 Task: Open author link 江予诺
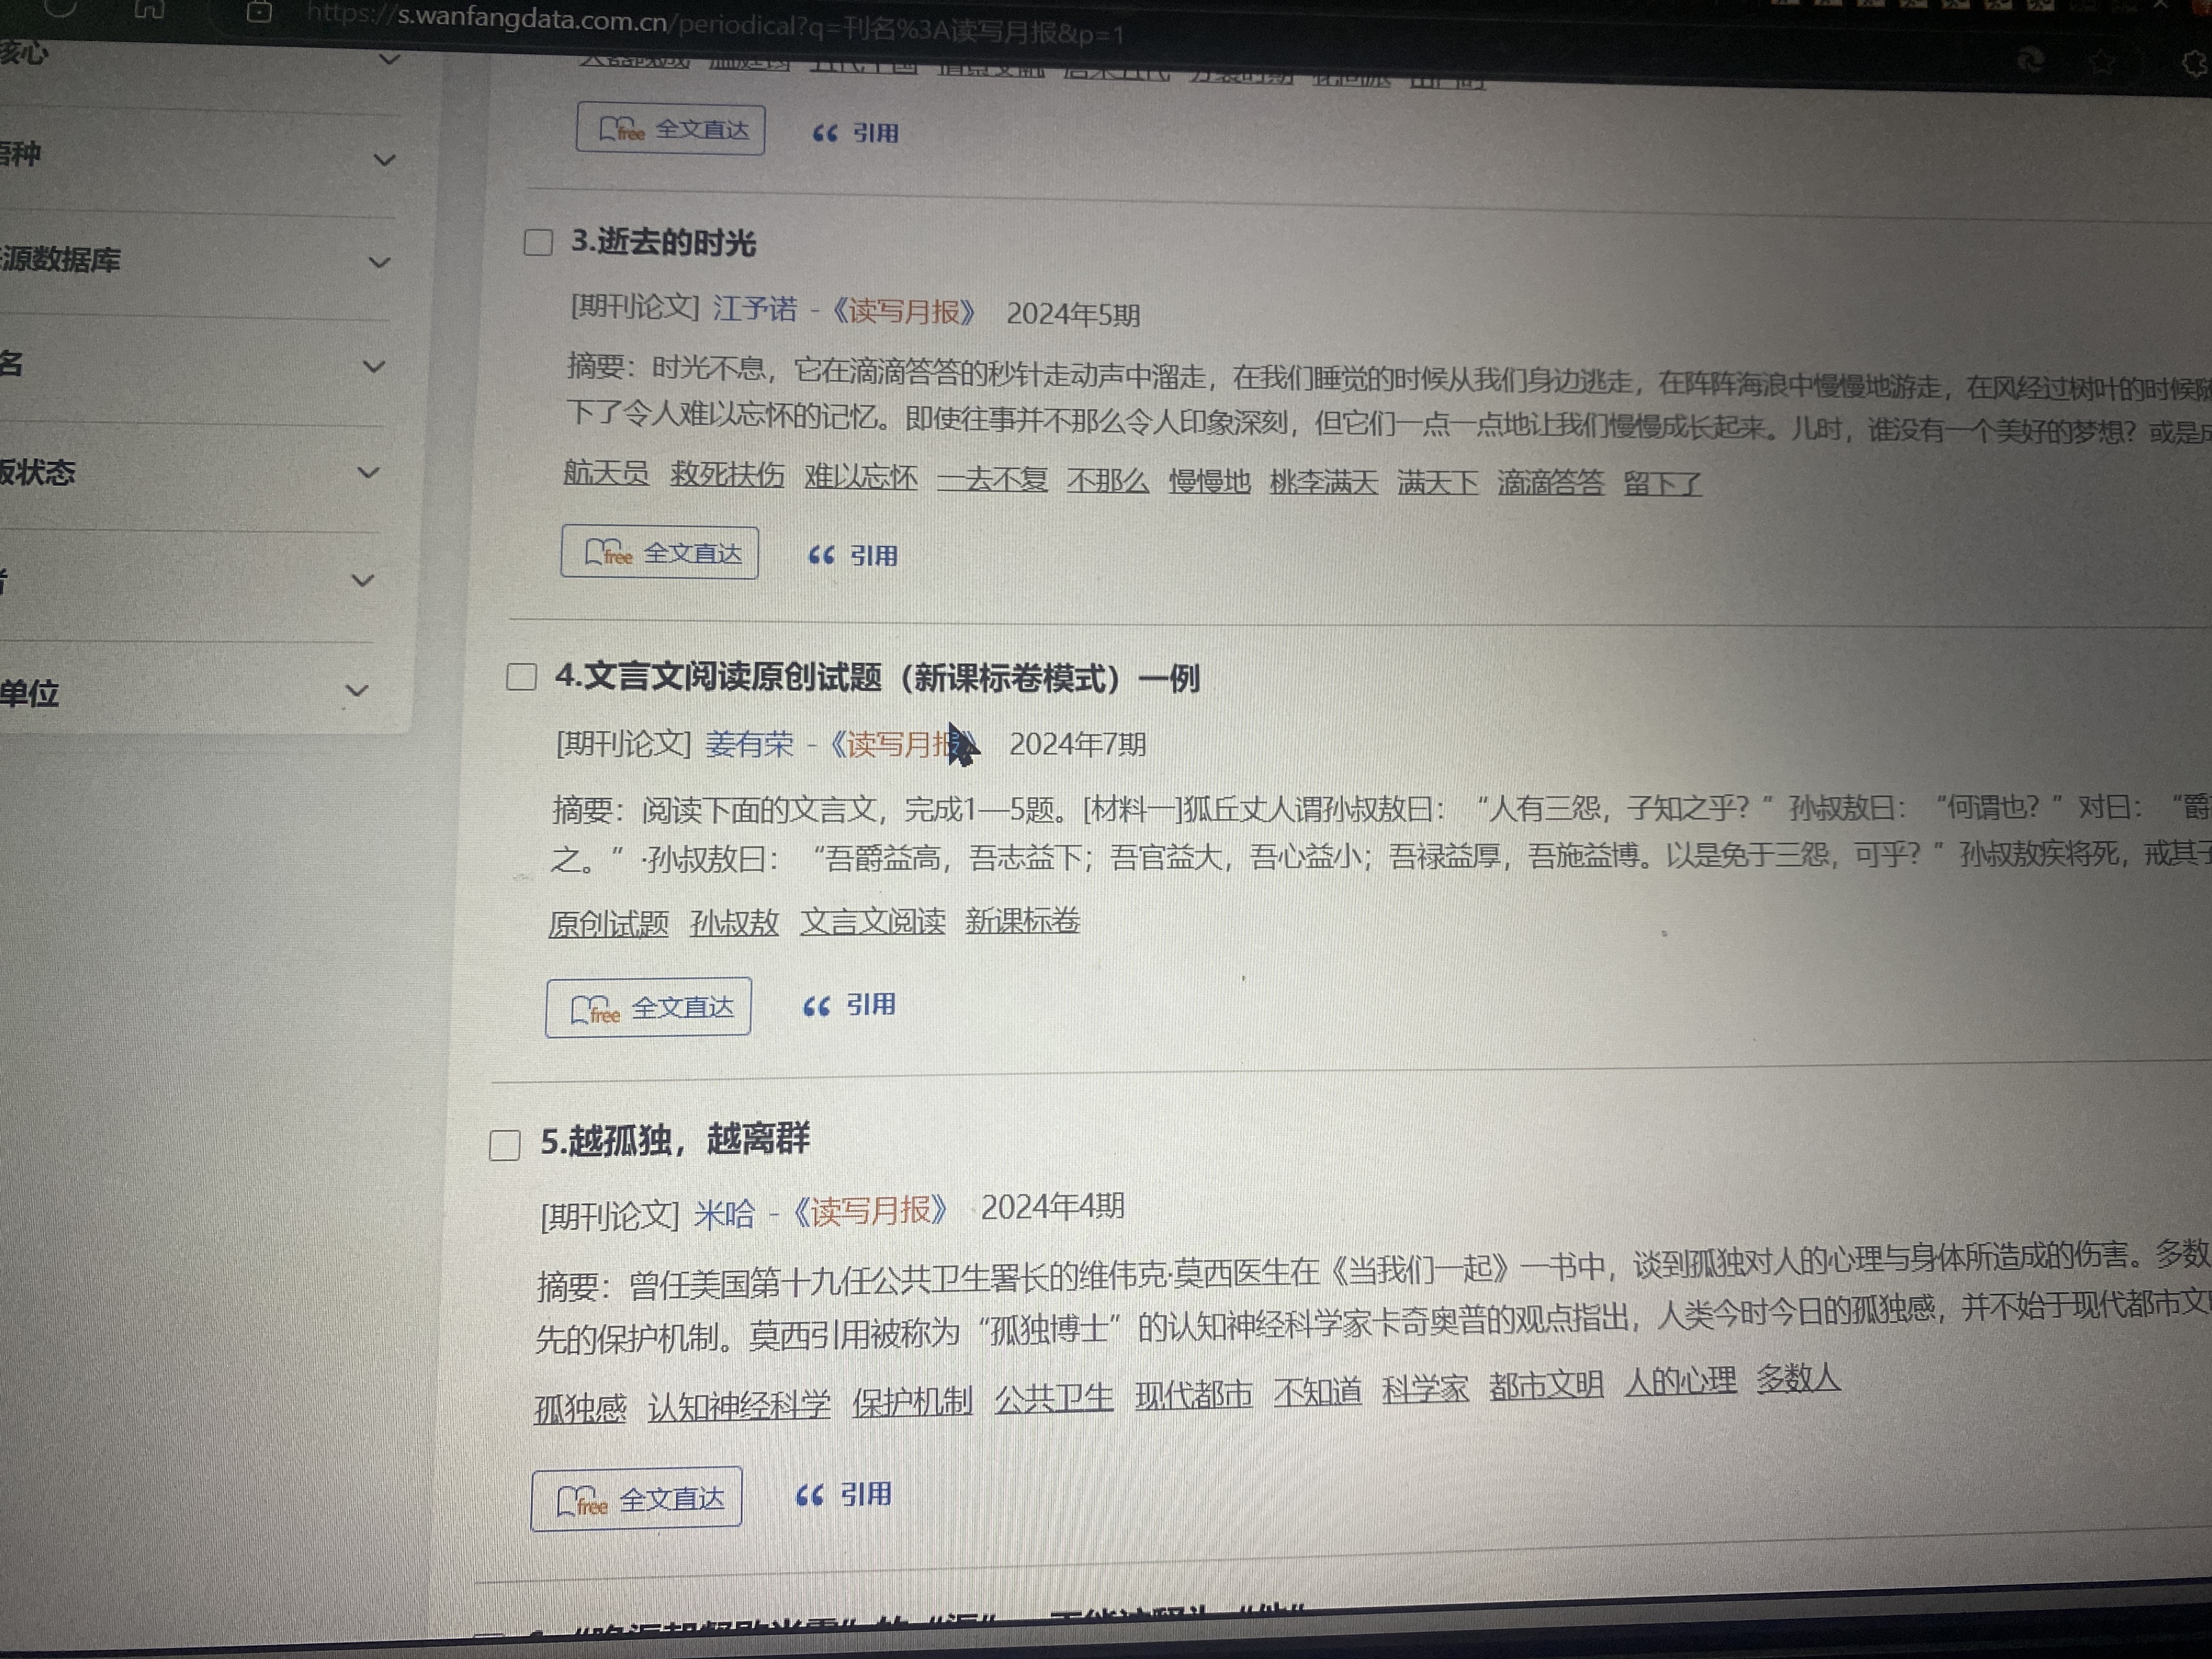[x=755, y=309]
